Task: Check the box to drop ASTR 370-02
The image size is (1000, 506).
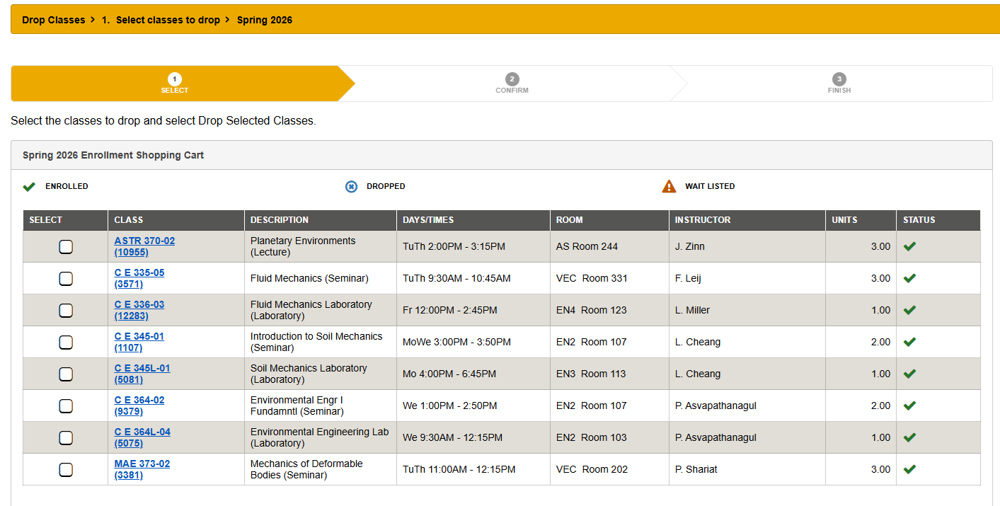Action: click(x=66, y=246)
